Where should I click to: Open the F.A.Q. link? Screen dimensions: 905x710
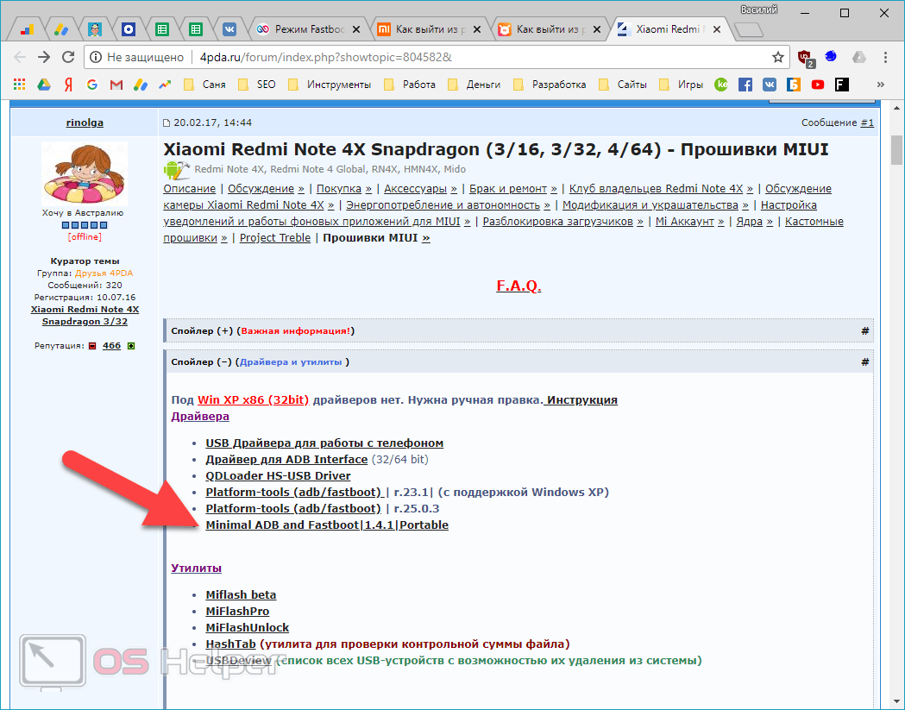[x=518, y=286]
